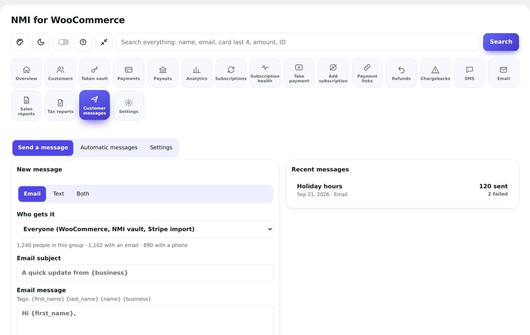Check Subscription health
This screenshot has height=335, width=530.
265,73
